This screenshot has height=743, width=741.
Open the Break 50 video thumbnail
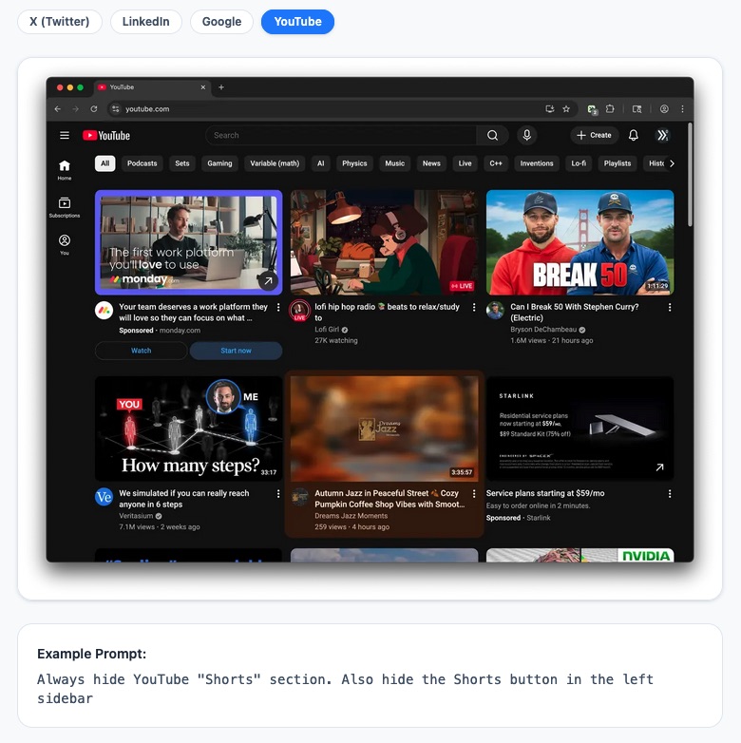[579, 242]
